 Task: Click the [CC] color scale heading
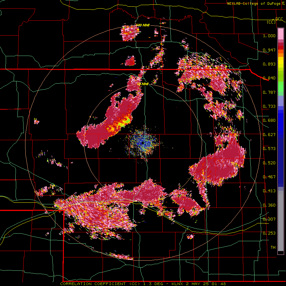pos(271,22)
